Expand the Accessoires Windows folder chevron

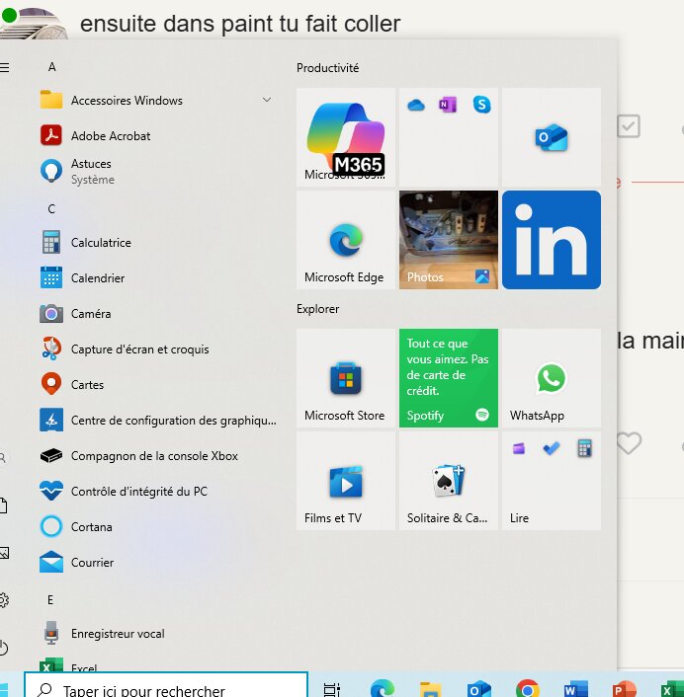267,100
